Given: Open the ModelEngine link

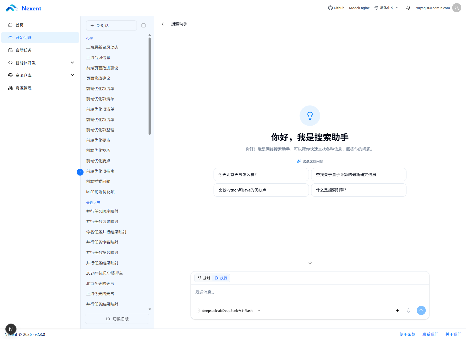Looking at the screenshot, I should coord(359,8).
